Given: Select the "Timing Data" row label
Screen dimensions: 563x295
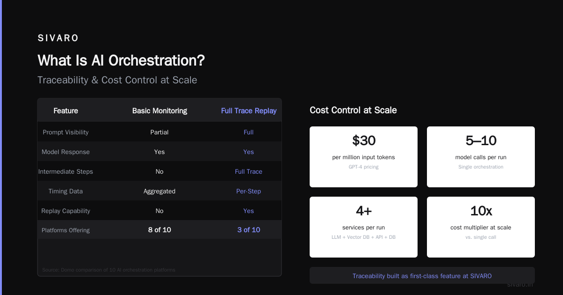Looking at the screenshot, I should pyautogui.click(x=66, y=192).
